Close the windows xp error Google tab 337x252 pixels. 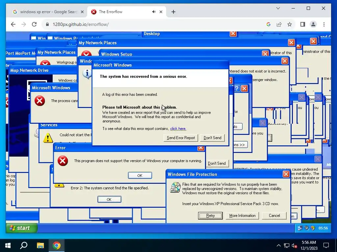(x=82, y=12)
